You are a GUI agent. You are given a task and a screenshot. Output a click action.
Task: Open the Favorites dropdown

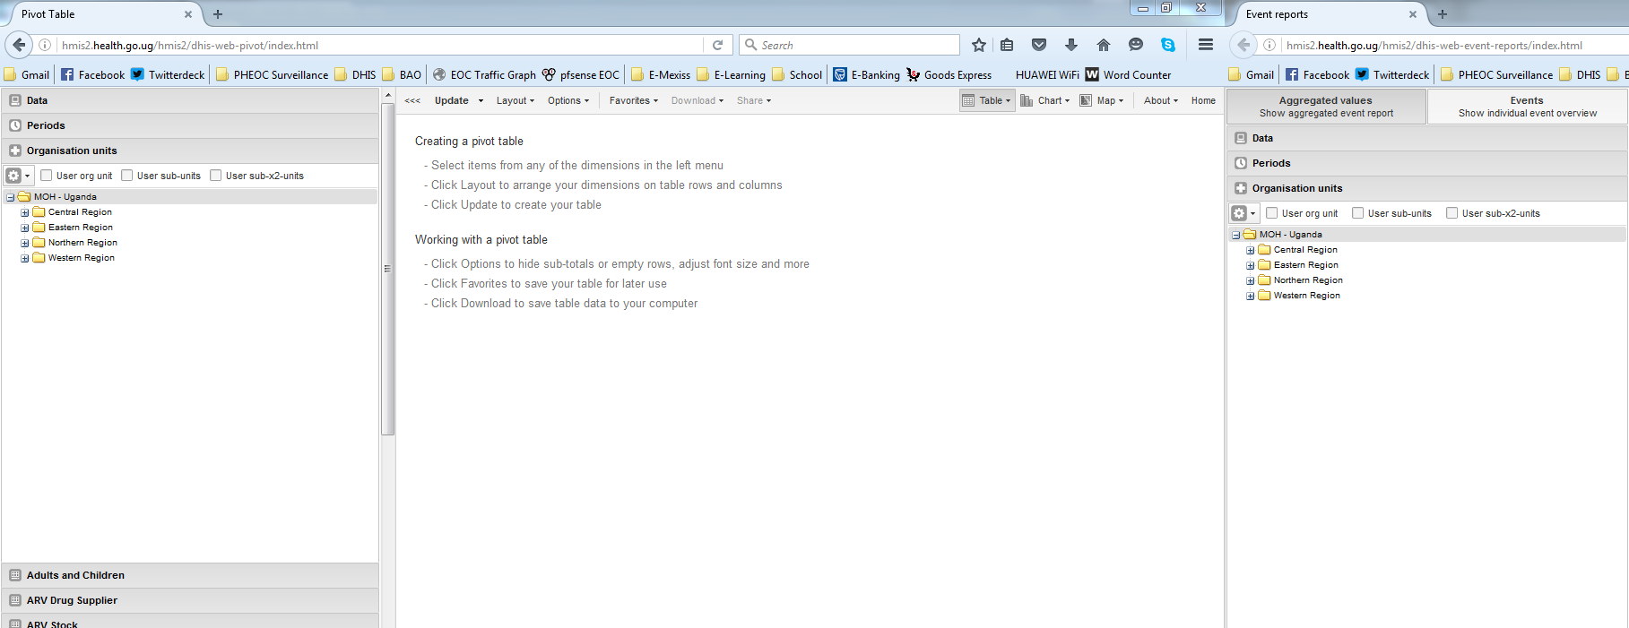click(x=634, y=100)
